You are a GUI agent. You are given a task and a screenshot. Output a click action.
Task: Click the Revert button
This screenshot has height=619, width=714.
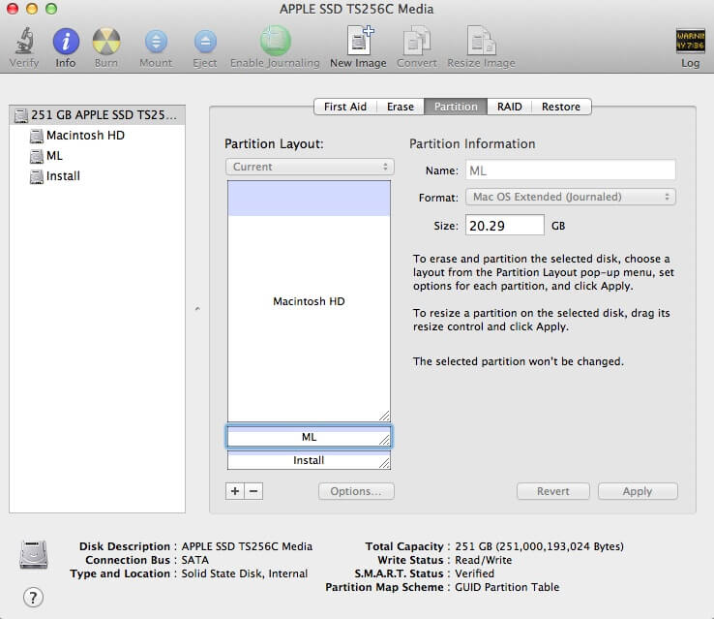553,491
